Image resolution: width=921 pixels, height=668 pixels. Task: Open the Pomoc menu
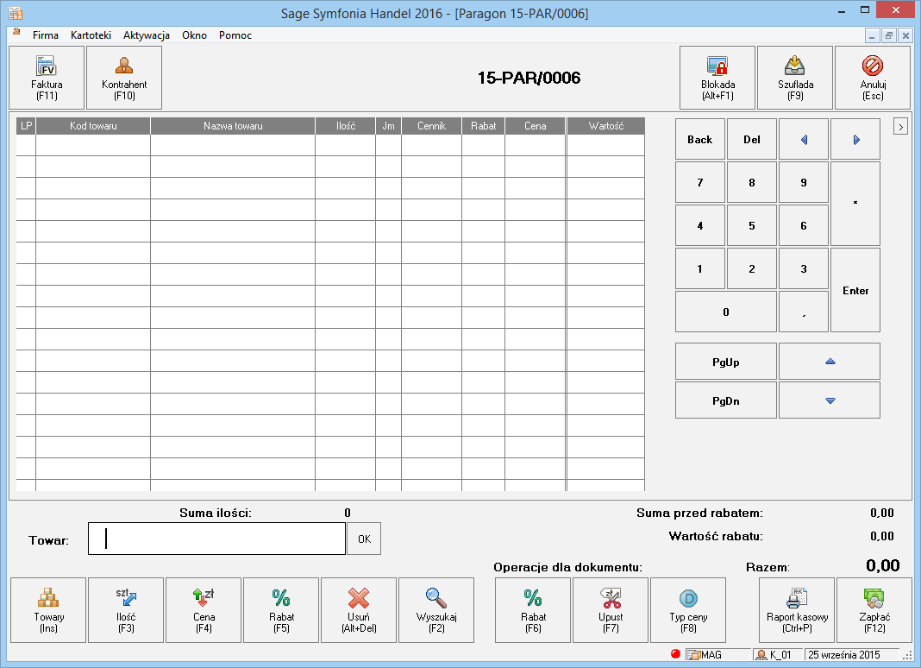[235, 35]
